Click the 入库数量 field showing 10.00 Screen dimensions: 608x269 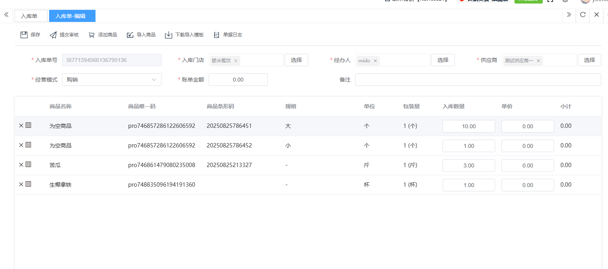pyautogui.click(x=468, y=126)
